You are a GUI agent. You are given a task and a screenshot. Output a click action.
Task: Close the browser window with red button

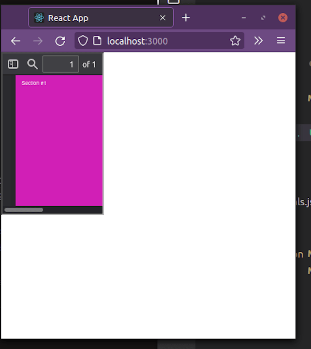click(283, 17)
